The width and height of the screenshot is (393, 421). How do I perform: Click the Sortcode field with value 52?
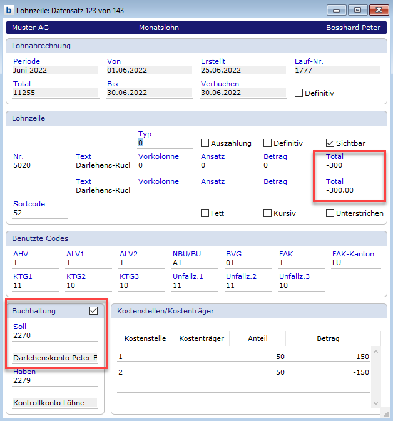[x=40, y=213]
